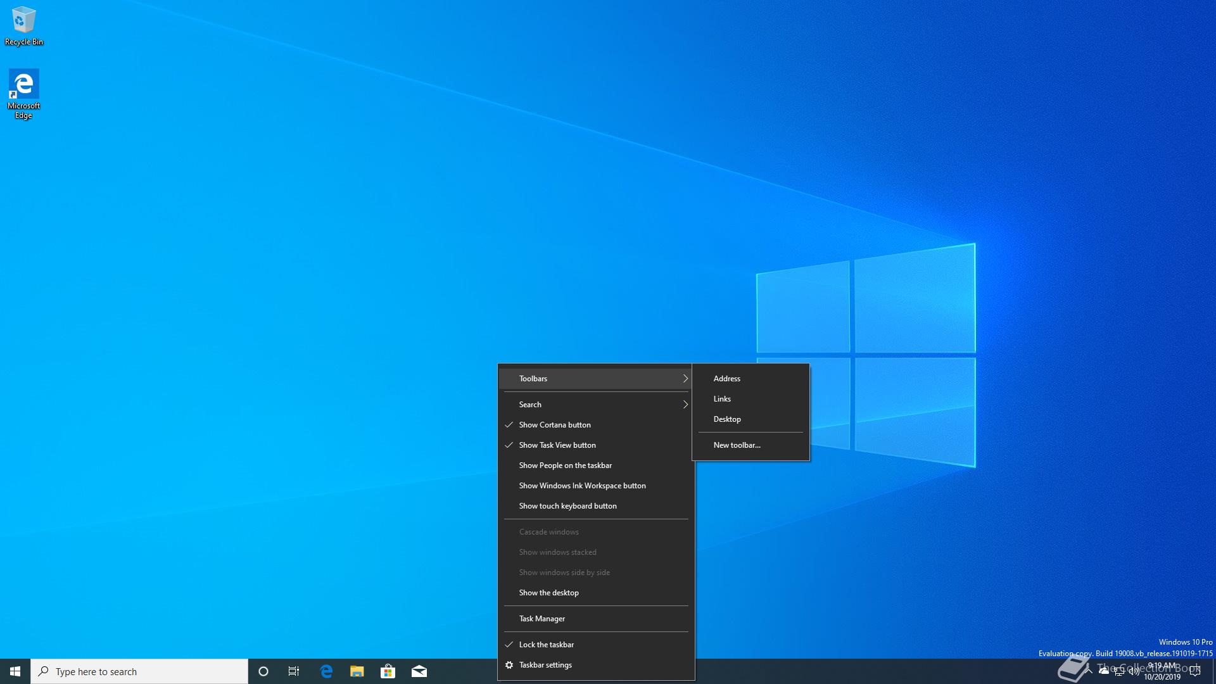Toggle the Desktop toolbar
This screenshot has height=684, width=1216.
(x=750, y=419)
